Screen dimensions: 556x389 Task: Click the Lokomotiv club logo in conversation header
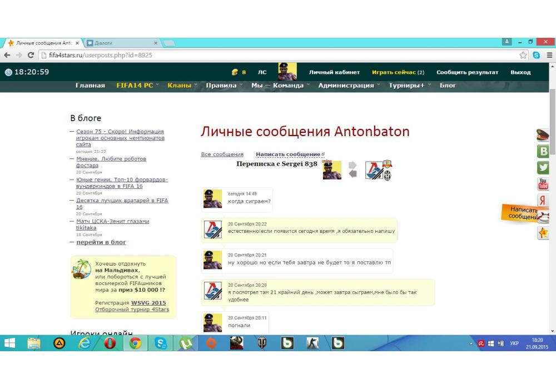tap(374, 170)
